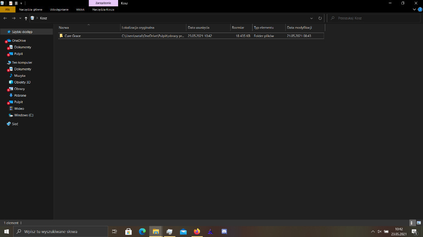Screen dimensions: 423x237
Task: Click the back navigation arrow
Action: (x=5, y=18)
